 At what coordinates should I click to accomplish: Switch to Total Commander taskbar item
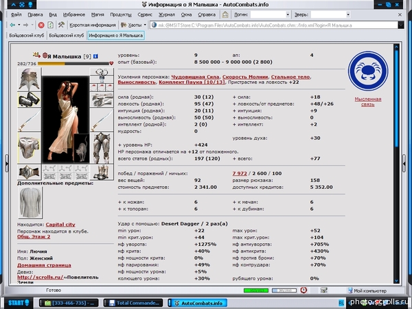tap(133, 303)
